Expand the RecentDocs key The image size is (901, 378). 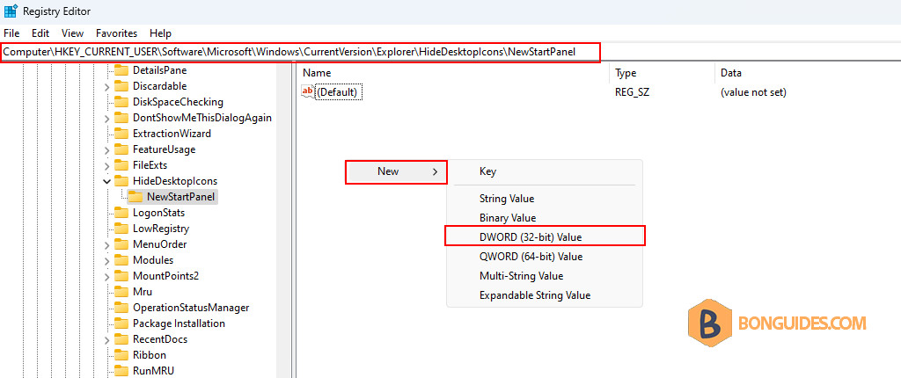tap(106, 339)
